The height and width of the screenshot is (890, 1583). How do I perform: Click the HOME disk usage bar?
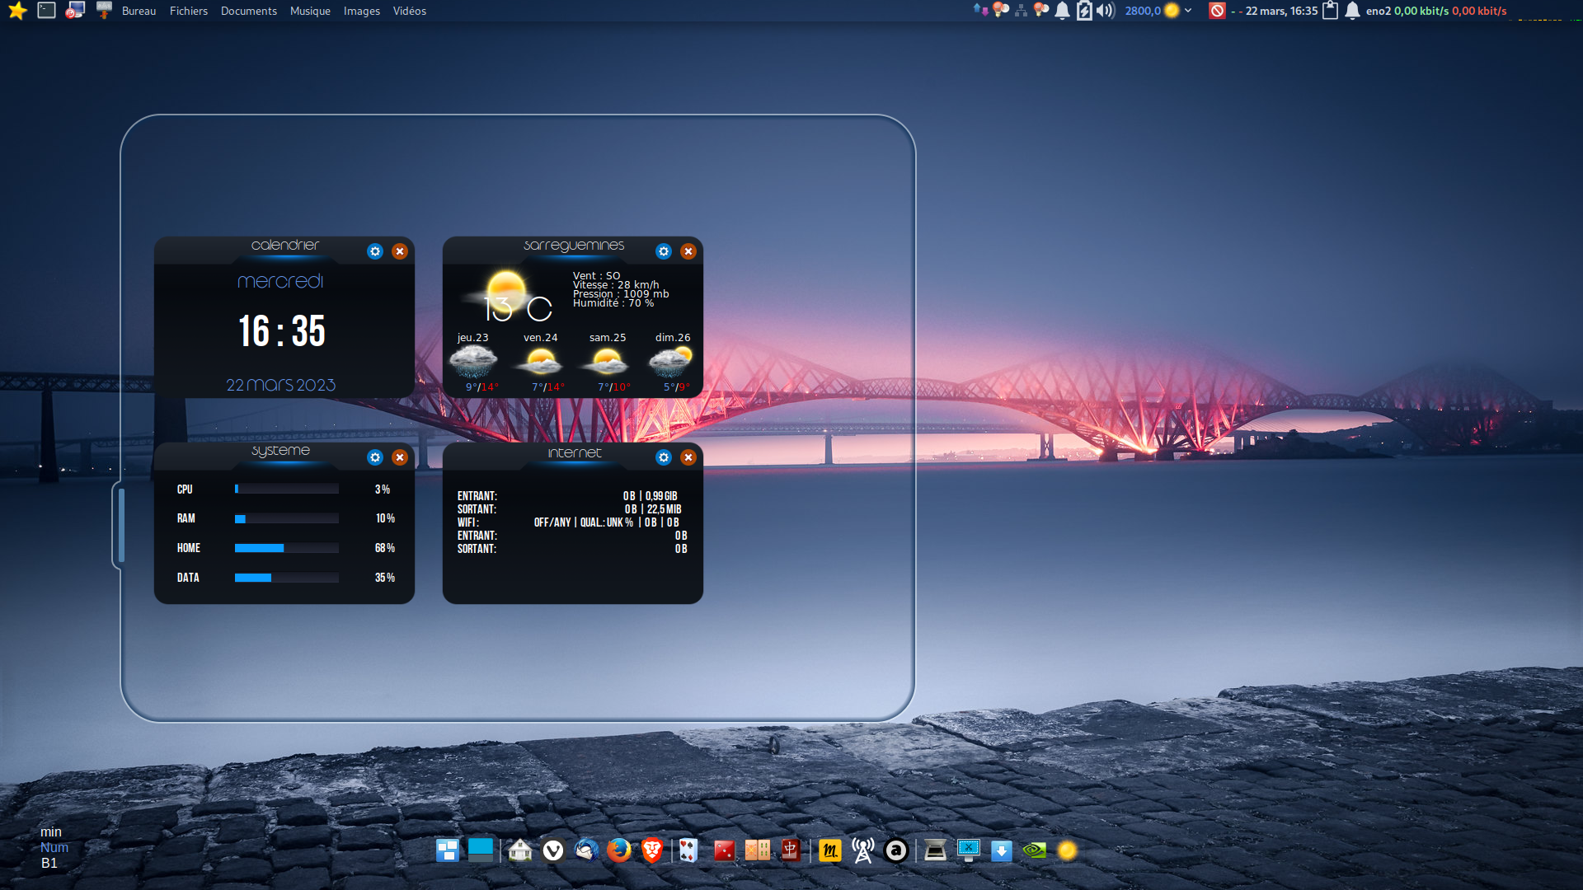(286, 548)
